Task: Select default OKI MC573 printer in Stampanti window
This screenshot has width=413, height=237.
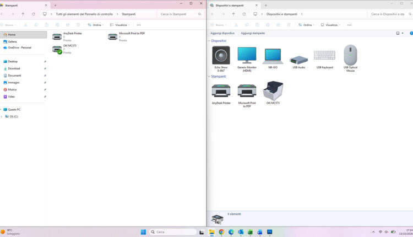Action: click(x=64, y=49)
